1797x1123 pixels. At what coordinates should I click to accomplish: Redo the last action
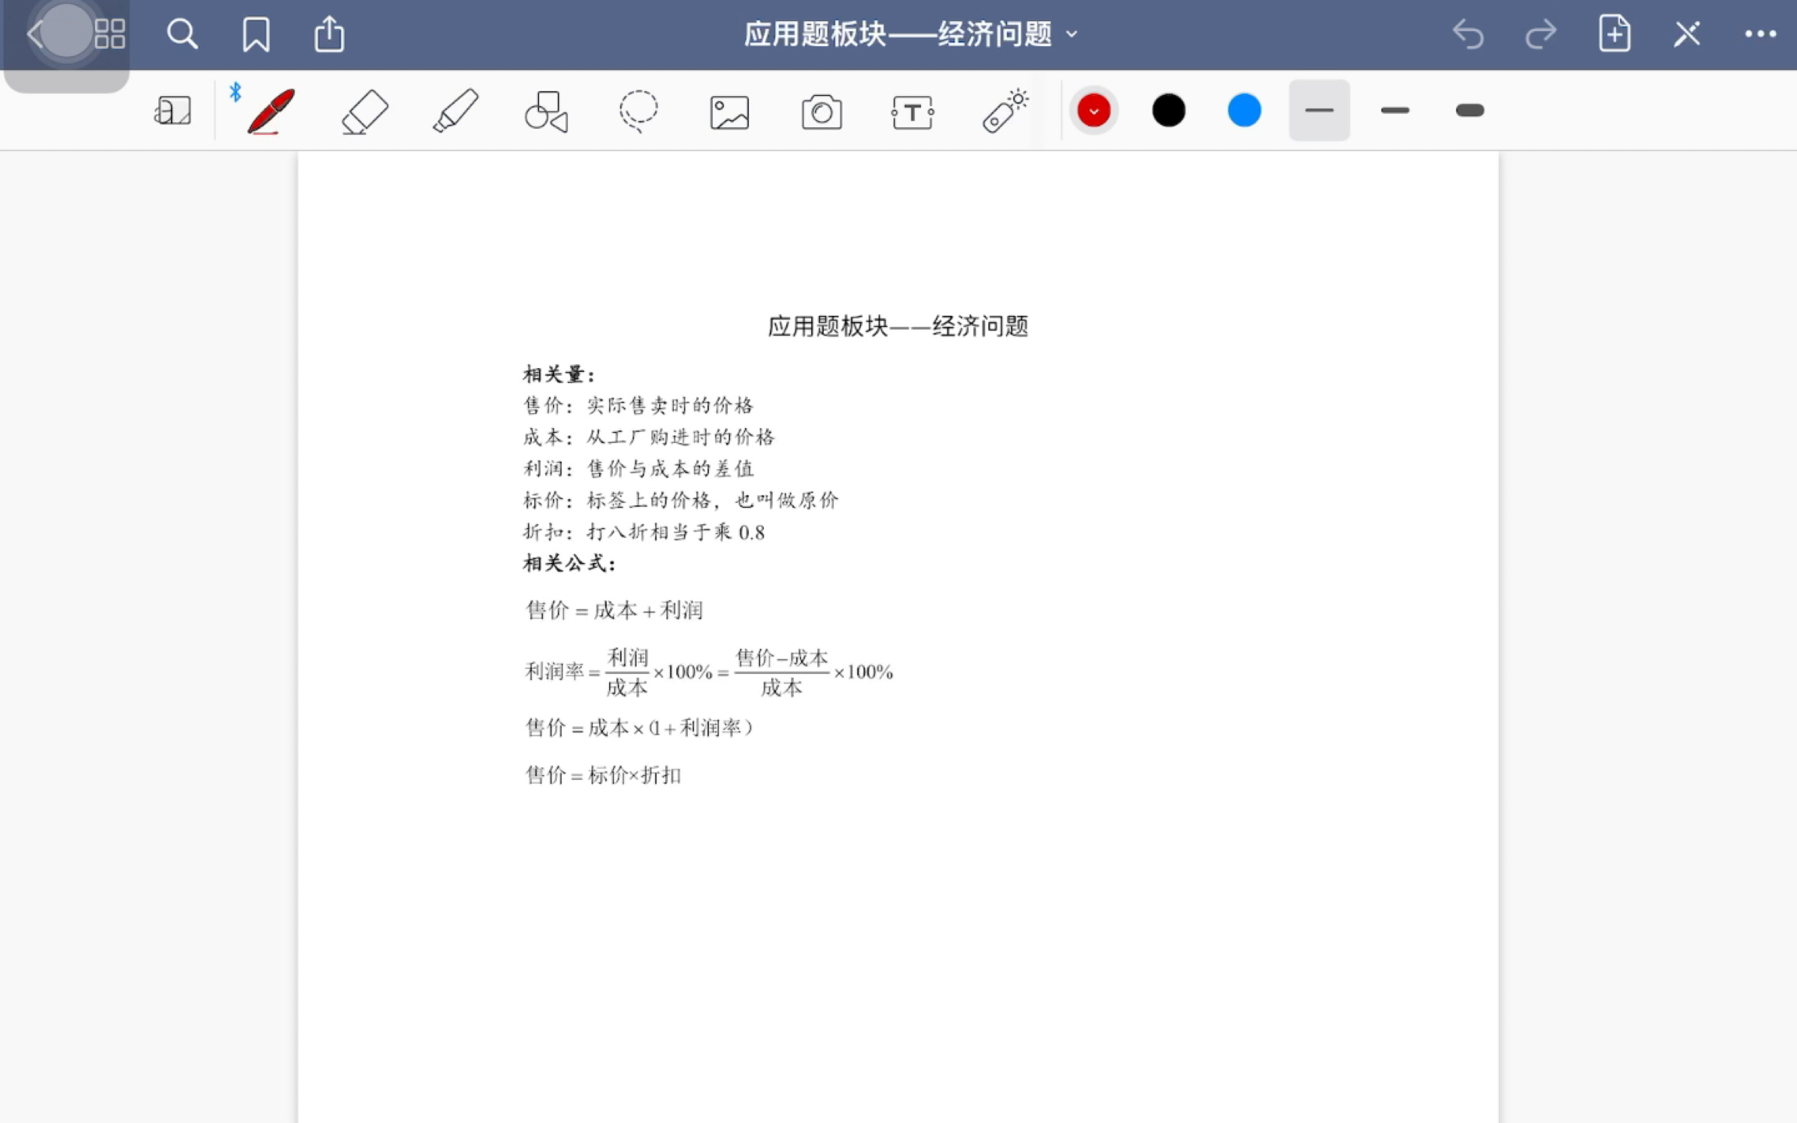1540,34
